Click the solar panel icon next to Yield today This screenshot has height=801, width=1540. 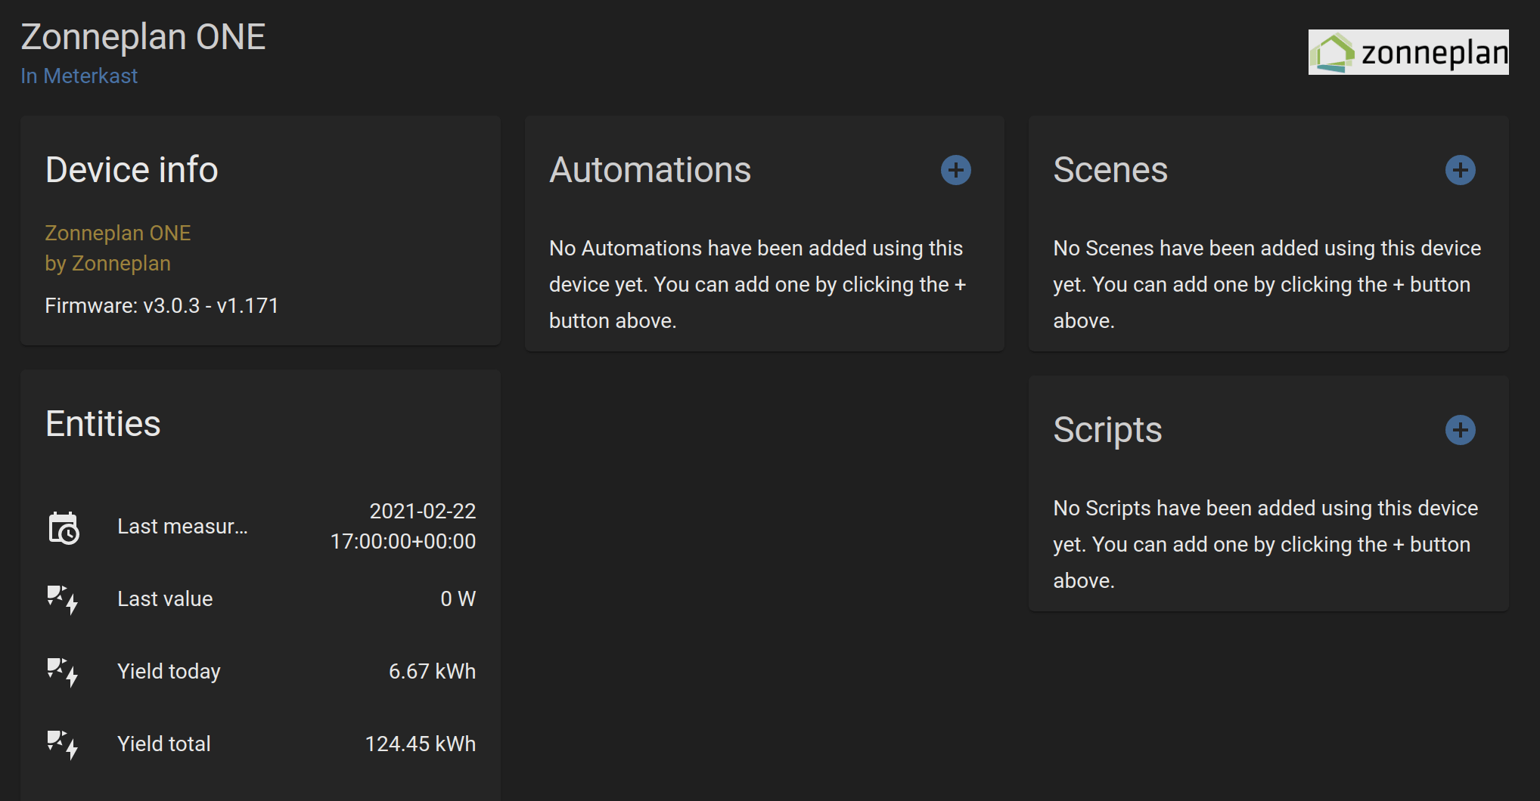point(62,672)
